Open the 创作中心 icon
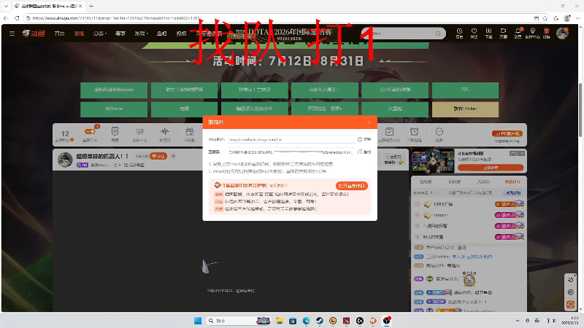The height and width of the screenshot is (328, 584). tap(533, 33)
